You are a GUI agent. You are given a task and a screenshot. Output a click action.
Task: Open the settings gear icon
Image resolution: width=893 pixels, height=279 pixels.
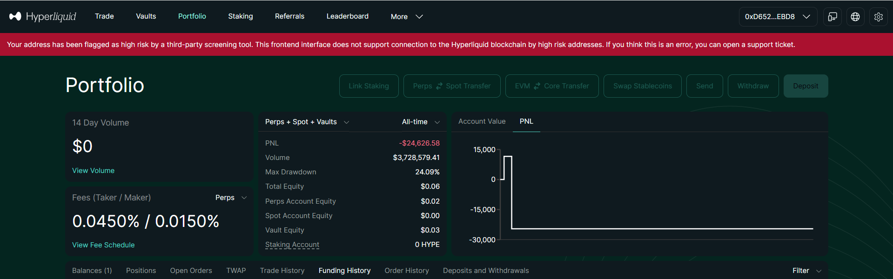pos(878,16)
